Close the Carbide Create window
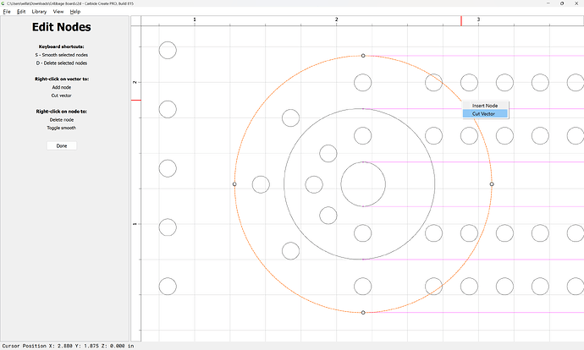This screenshot has height=350, width=584. point(576,3)
